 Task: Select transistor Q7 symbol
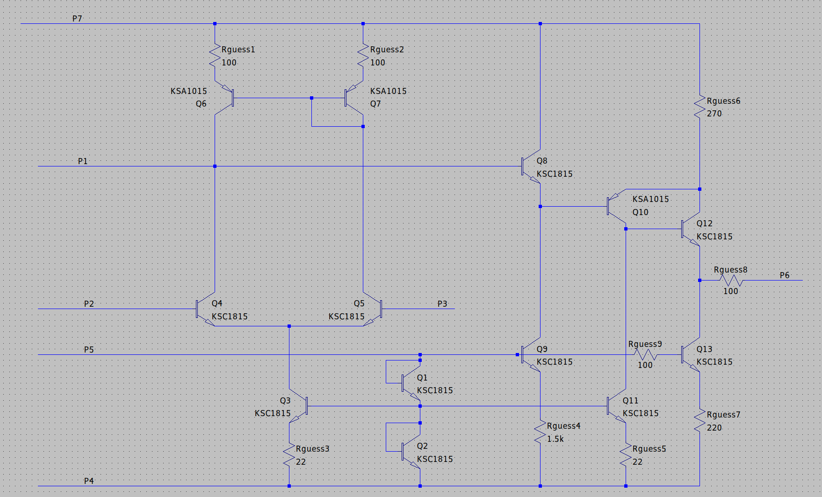click(354, 98)
